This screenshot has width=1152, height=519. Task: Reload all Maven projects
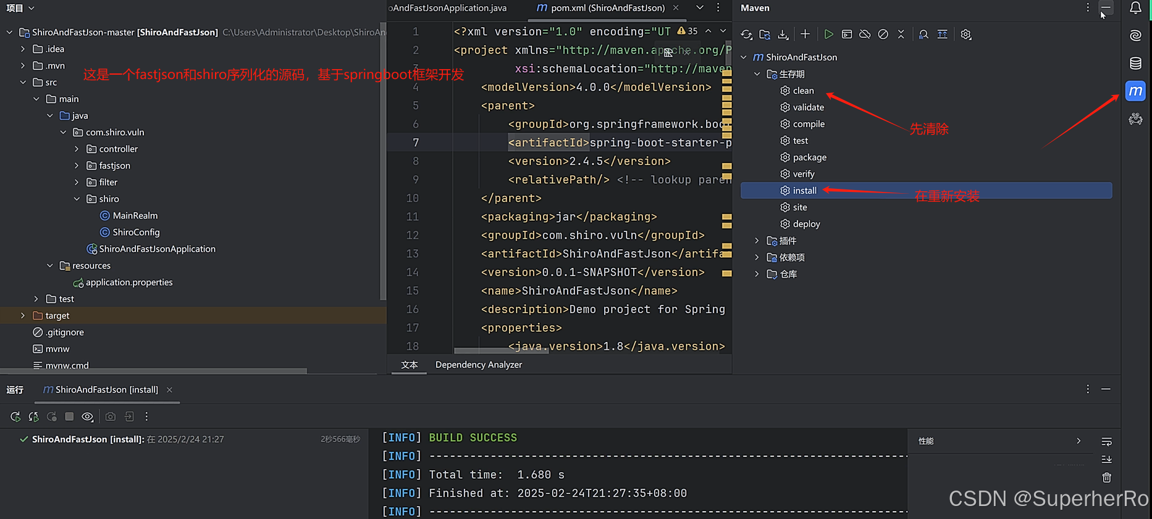coord(746,35)
